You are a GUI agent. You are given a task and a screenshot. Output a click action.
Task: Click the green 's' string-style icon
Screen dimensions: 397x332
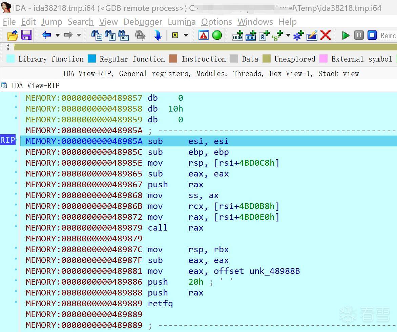pos(277,35)
